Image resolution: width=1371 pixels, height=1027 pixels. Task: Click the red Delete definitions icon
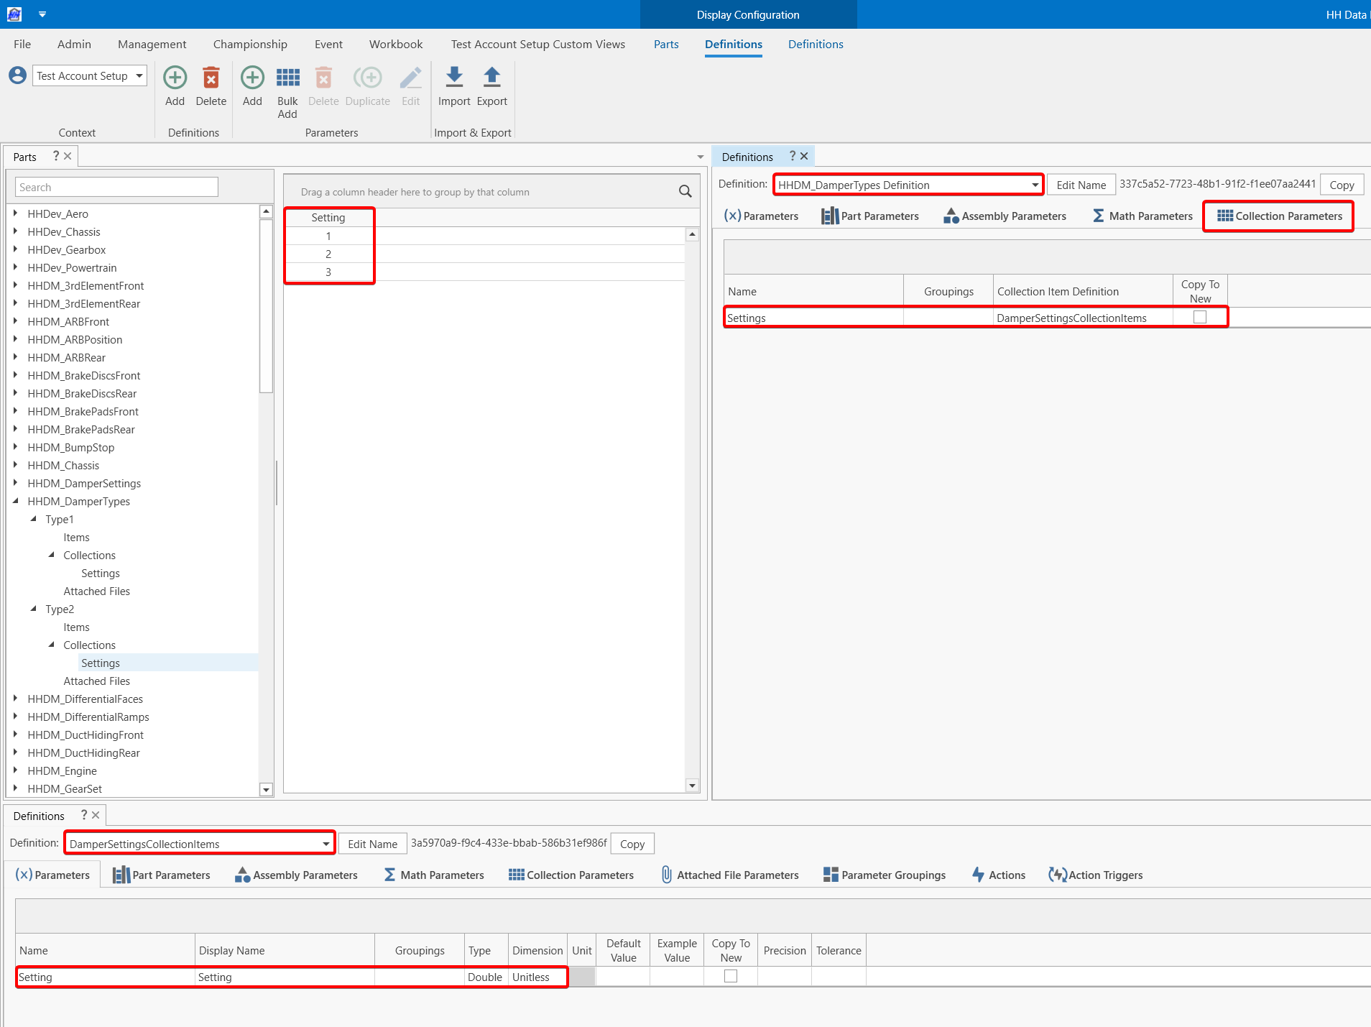pos(211,78)
